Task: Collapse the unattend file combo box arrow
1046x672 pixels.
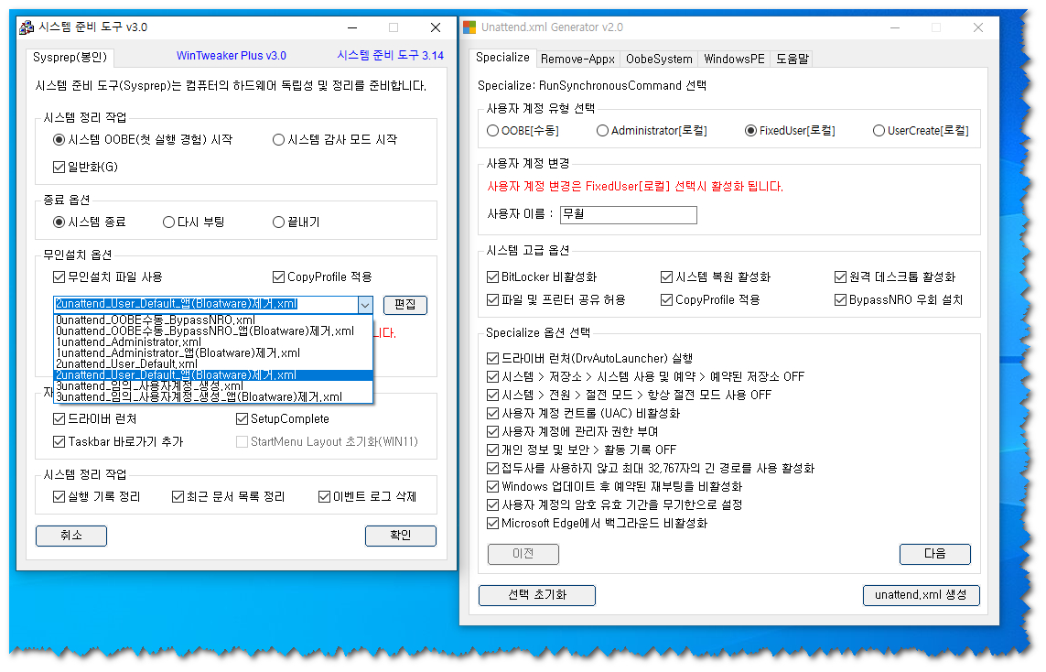Action: coord(365,305)
